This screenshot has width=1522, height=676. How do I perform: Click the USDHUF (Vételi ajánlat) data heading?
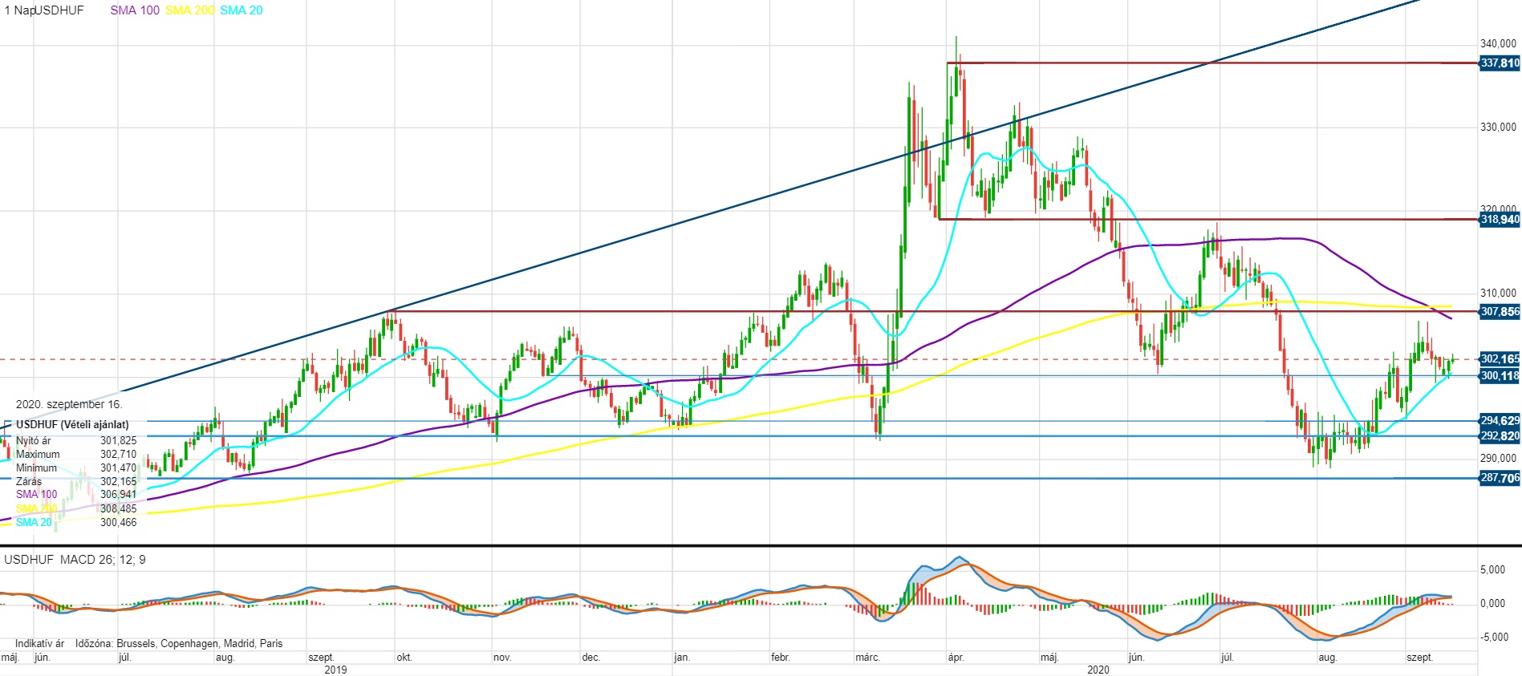coord(72,424)
